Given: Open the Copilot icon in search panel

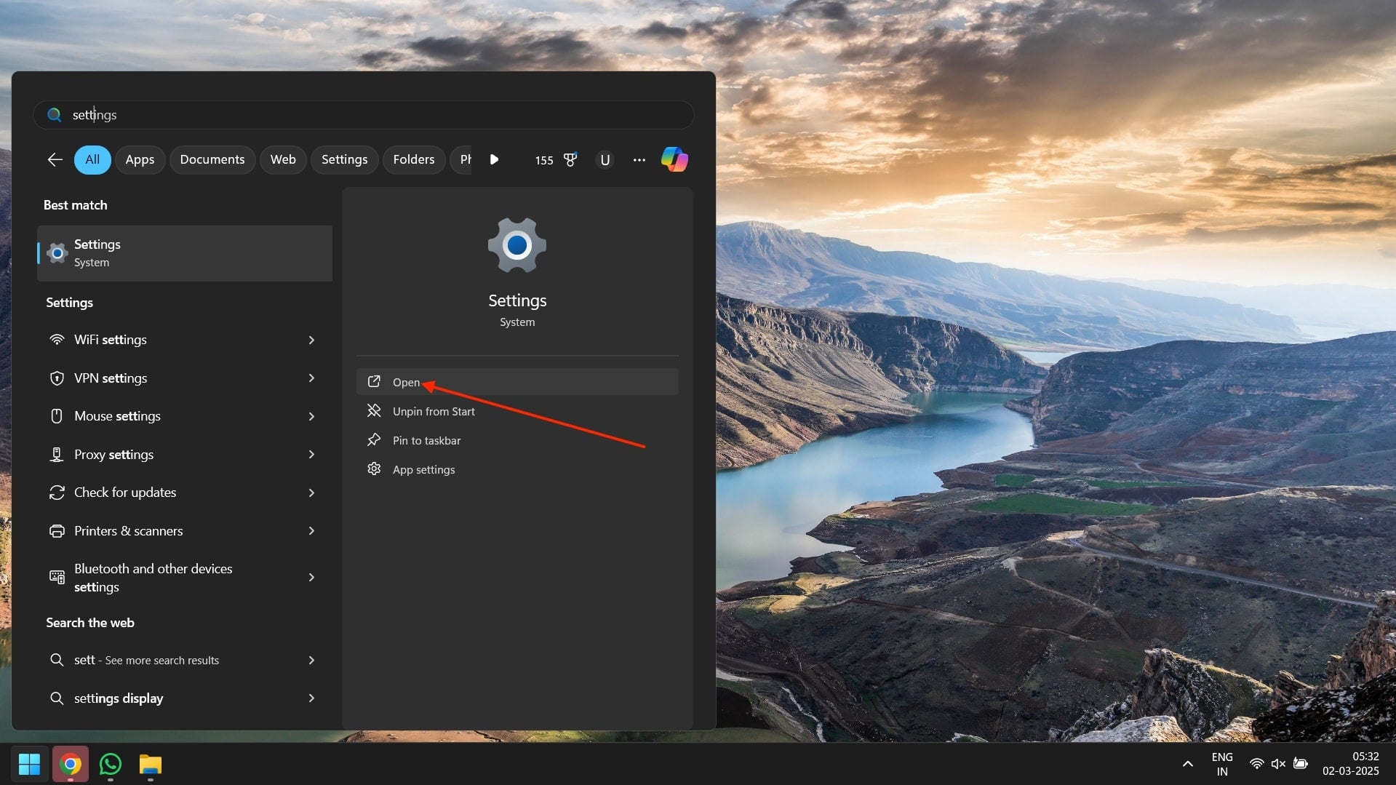Looking at the screenshot, I should click(674, 159).
